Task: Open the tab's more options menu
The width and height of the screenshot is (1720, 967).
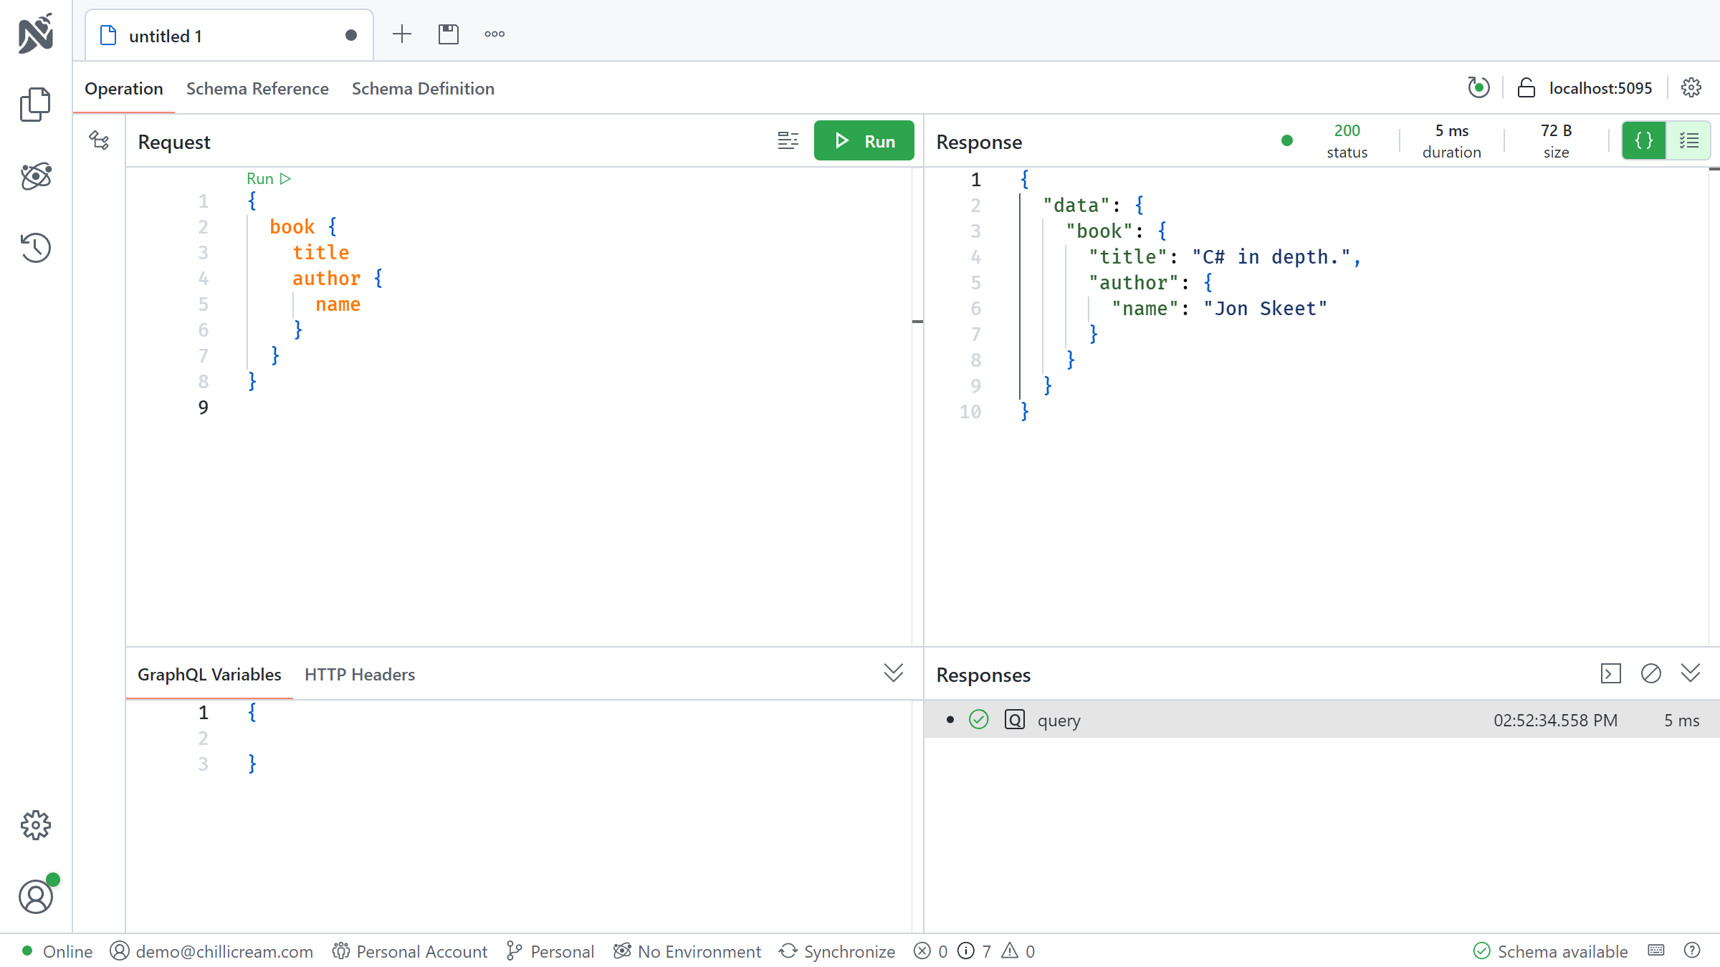Action: [x=494, y=34]
